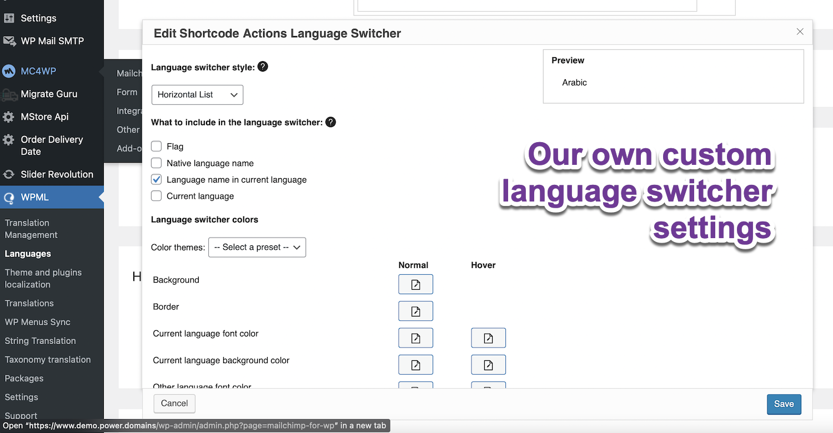The image size is (833, 433).
Task: Pick Current language font color hover swatch
Action: 488,338
